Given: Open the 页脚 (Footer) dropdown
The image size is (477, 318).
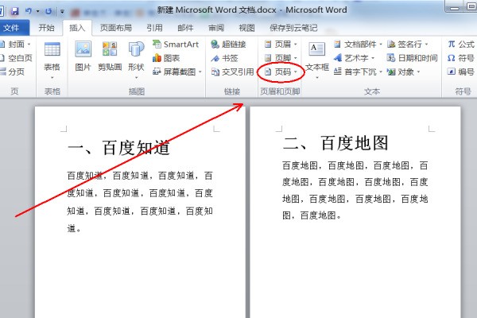Looking at the screenshot, I should coord(281,57).
